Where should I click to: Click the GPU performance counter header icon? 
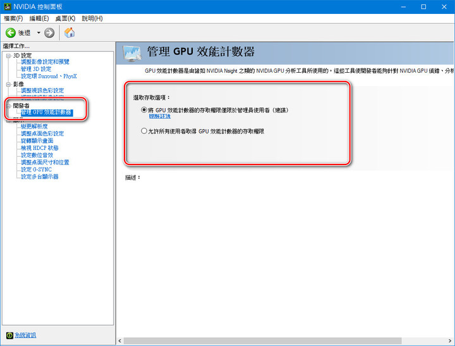coord(132,54)
